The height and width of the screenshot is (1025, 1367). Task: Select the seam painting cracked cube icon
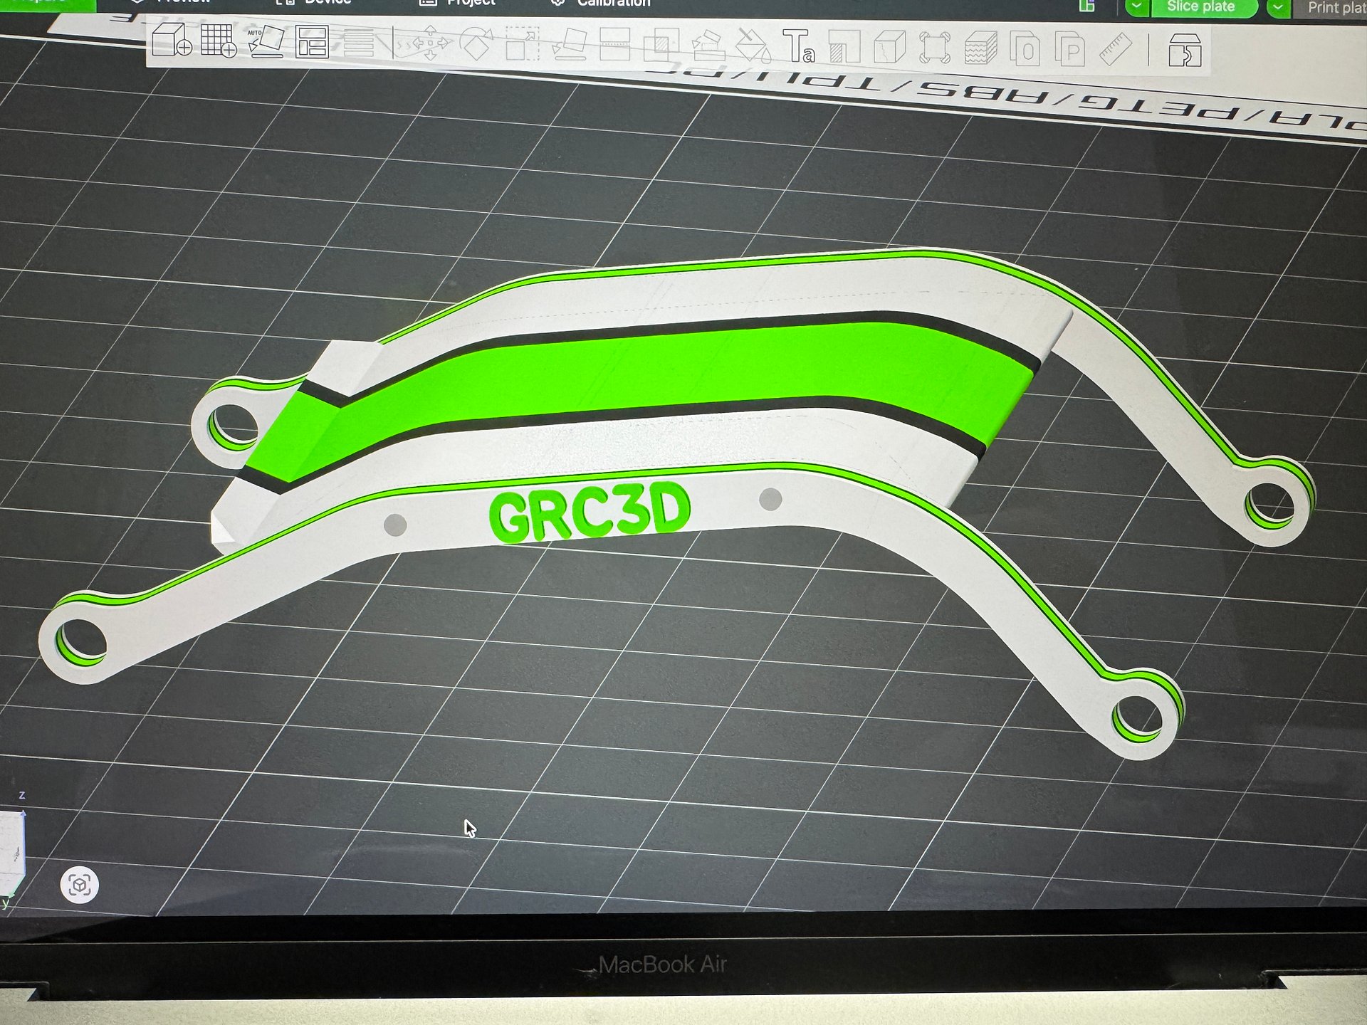click(889, 48)
